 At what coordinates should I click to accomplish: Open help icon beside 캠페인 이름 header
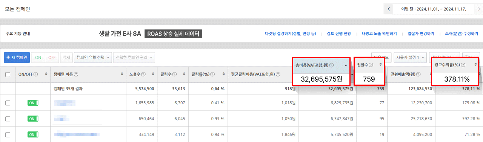76,74
